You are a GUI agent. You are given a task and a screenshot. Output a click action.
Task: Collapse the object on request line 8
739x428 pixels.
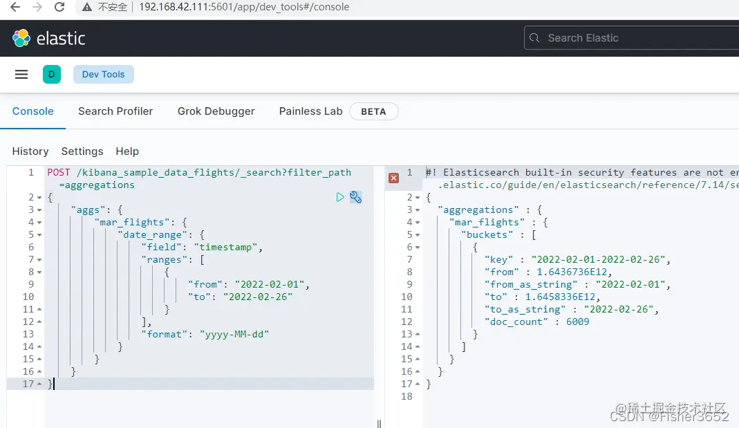point(39,272)
